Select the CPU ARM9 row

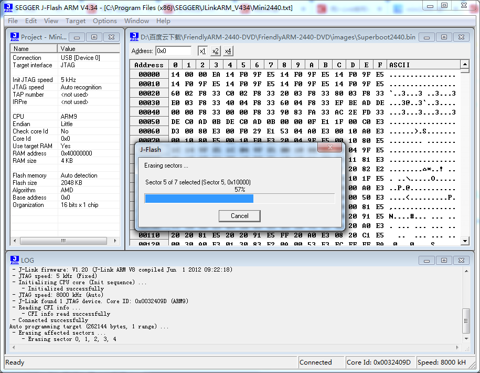point(65,117)
